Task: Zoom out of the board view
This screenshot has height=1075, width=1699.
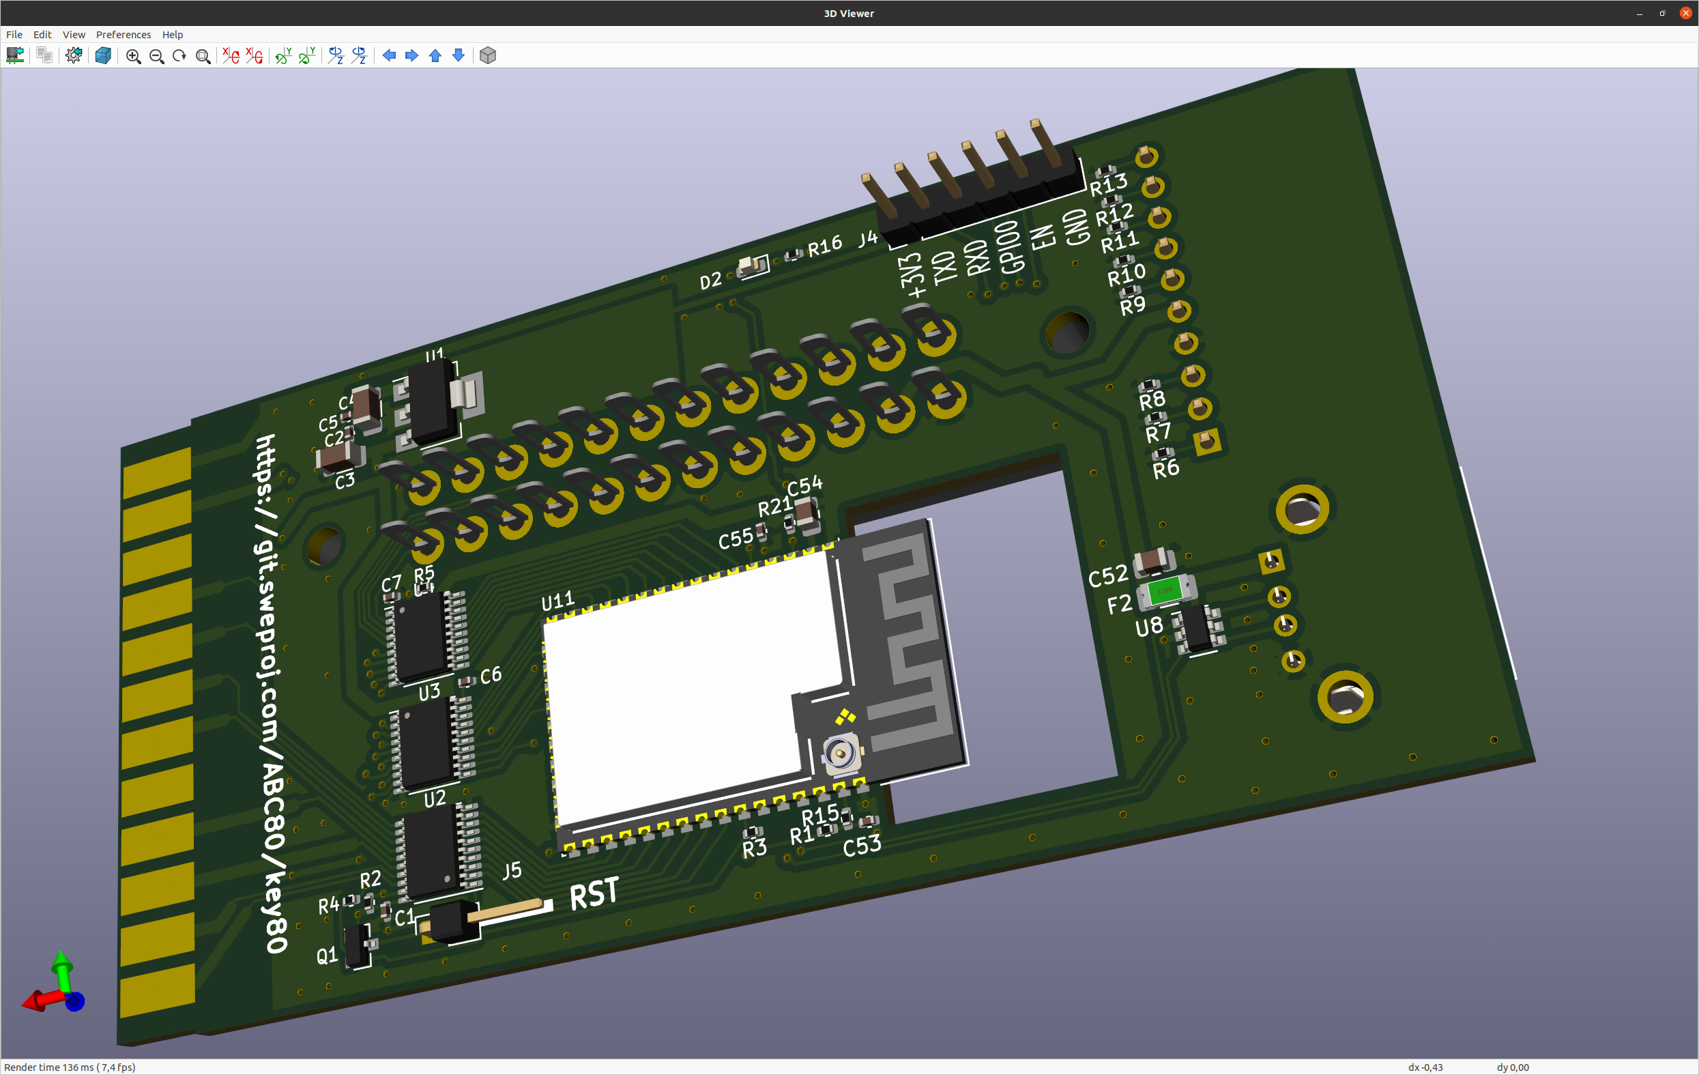Action: (157, 56)
